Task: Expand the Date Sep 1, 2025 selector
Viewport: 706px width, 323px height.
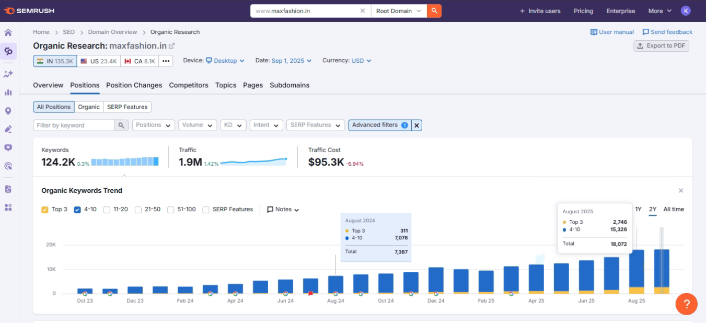Action: click(291, 61)
